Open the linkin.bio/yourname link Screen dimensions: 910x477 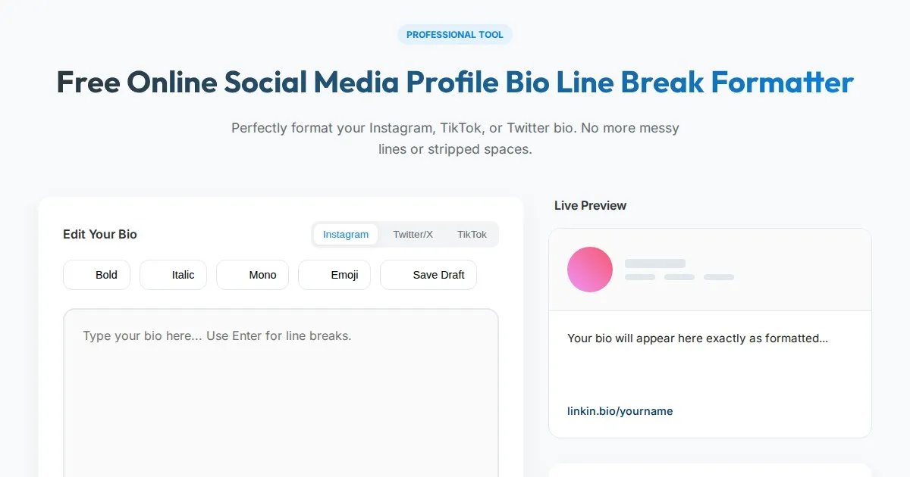tap(620, 411)
